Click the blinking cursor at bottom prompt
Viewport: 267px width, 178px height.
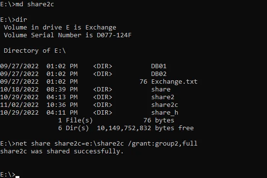click(17, 177)
